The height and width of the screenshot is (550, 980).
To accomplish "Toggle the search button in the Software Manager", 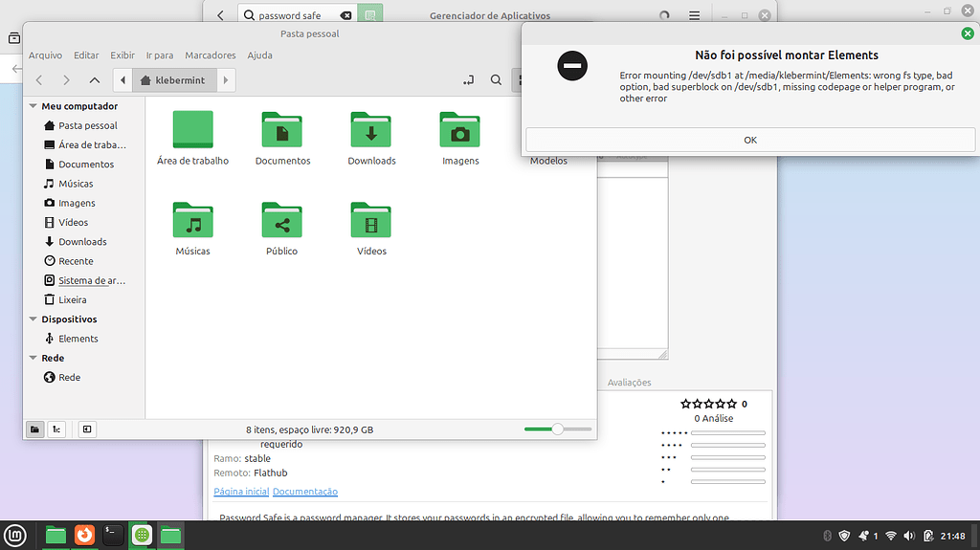I will [370, 15].
